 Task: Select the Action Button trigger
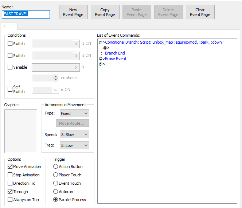[55, 167]
